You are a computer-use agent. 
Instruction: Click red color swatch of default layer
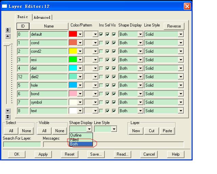pos(73,34)
